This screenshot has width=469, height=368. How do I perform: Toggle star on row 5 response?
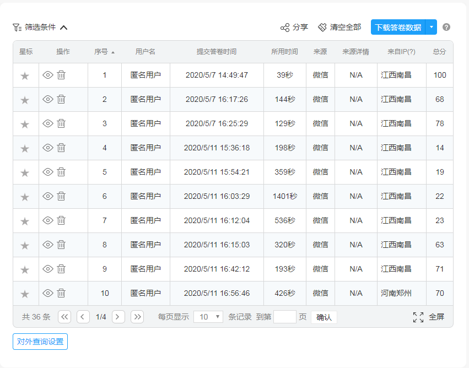(x=25, y=172)
